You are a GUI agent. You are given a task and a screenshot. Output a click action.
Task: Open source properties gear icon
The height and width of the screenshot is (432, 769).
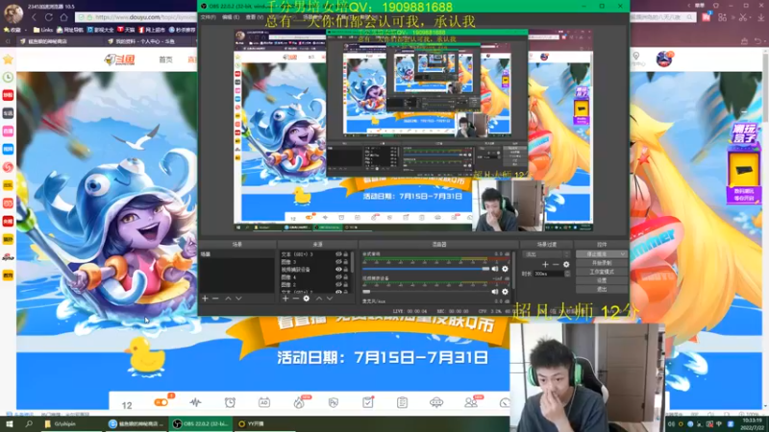(307, 299)
